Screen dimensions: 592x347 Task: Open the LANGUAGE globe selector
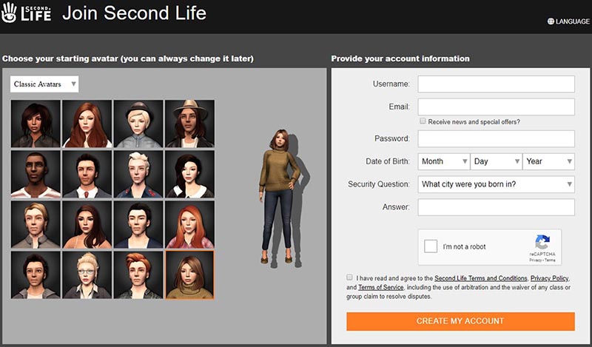point(568,21)
